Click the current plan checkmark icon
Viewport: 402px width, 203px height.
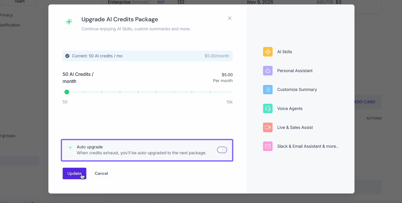[67, 56]
